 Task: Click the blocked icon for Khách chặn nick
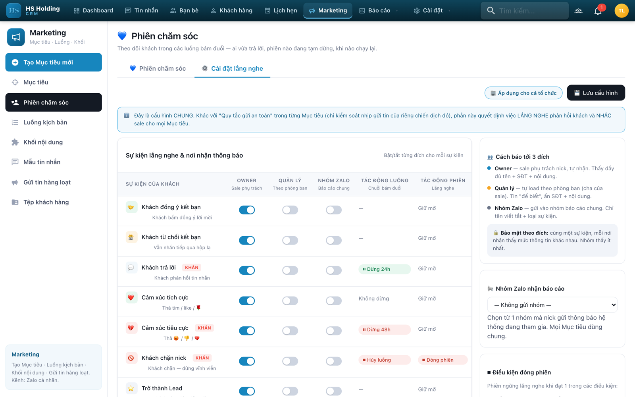(x=131, y=358)
